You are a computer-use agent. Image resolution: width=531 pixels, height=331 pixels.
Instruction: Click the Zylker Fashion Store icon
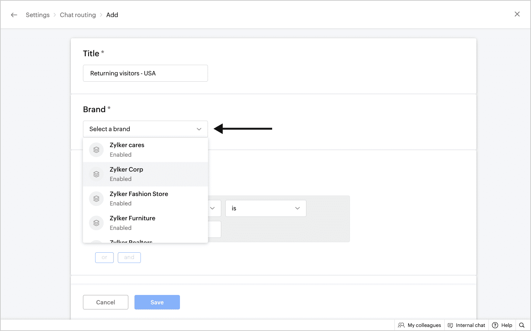pyautogui.click(x=96, y=199)
